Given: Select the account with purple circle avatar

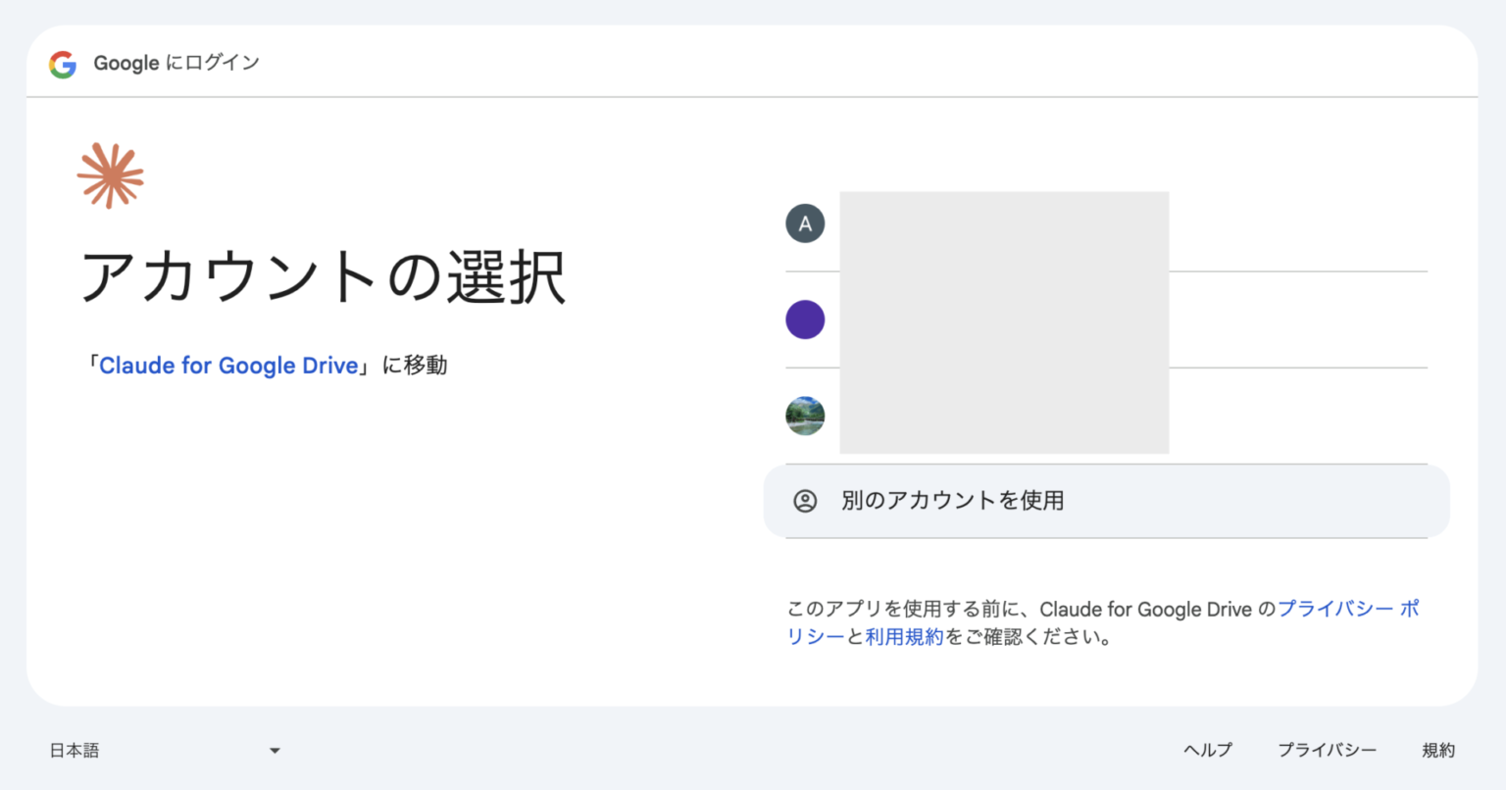Looking at the screenshot, I should pos(805,320).
